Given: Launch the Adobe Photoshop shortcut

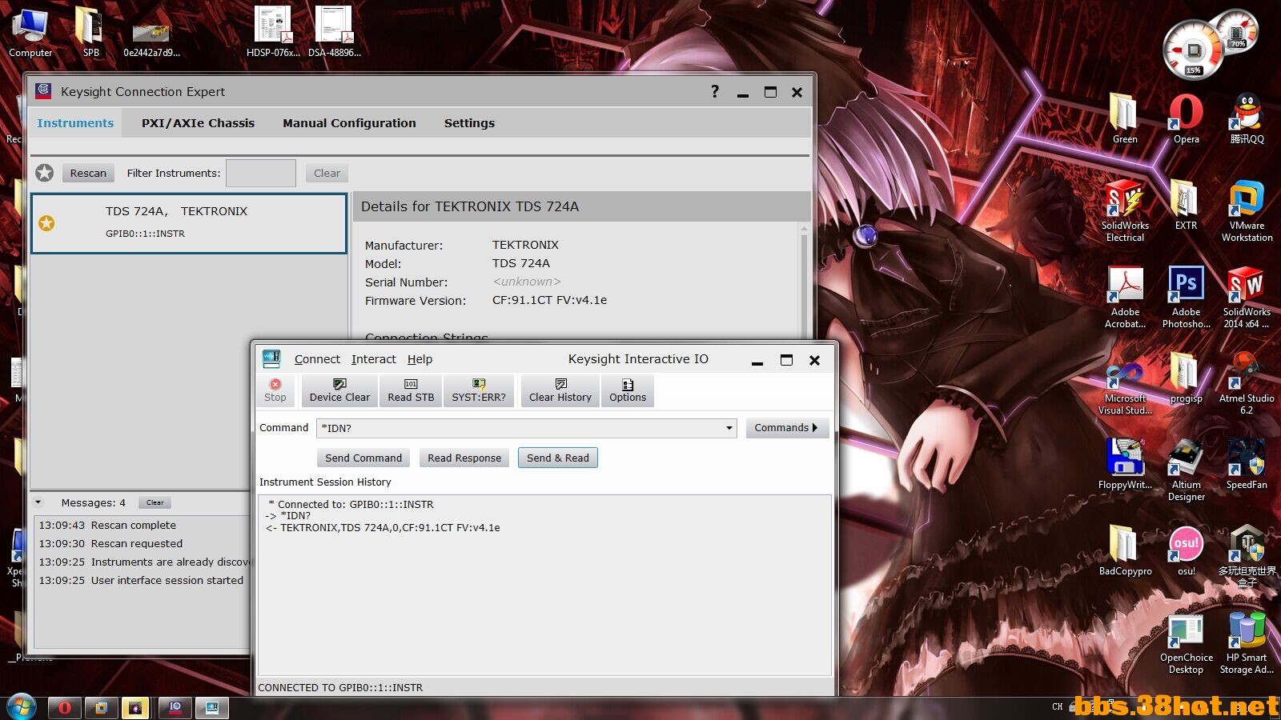Looking at the screenshot, I should coord(1186,297).
